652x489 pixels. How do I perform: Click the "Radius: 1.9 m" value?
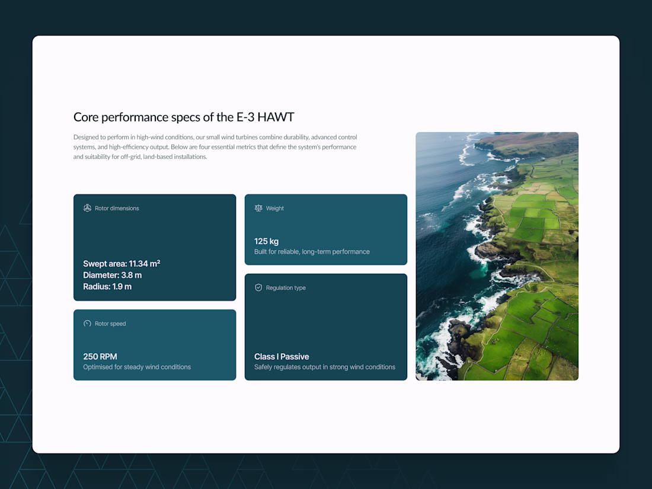pos(107,286)
